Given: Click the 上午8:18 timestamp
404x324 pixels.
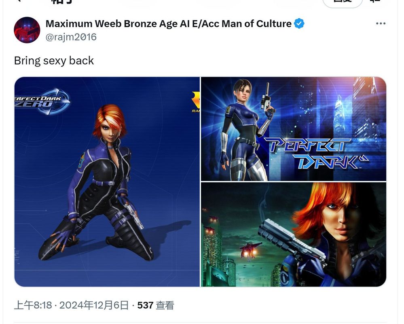Looking at the screenshot, I should tap(33, 305).
